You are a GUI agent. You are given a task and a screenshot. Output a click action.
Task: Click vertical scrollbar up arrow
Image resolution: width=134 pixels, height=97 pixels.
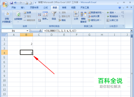click(132, 36)
